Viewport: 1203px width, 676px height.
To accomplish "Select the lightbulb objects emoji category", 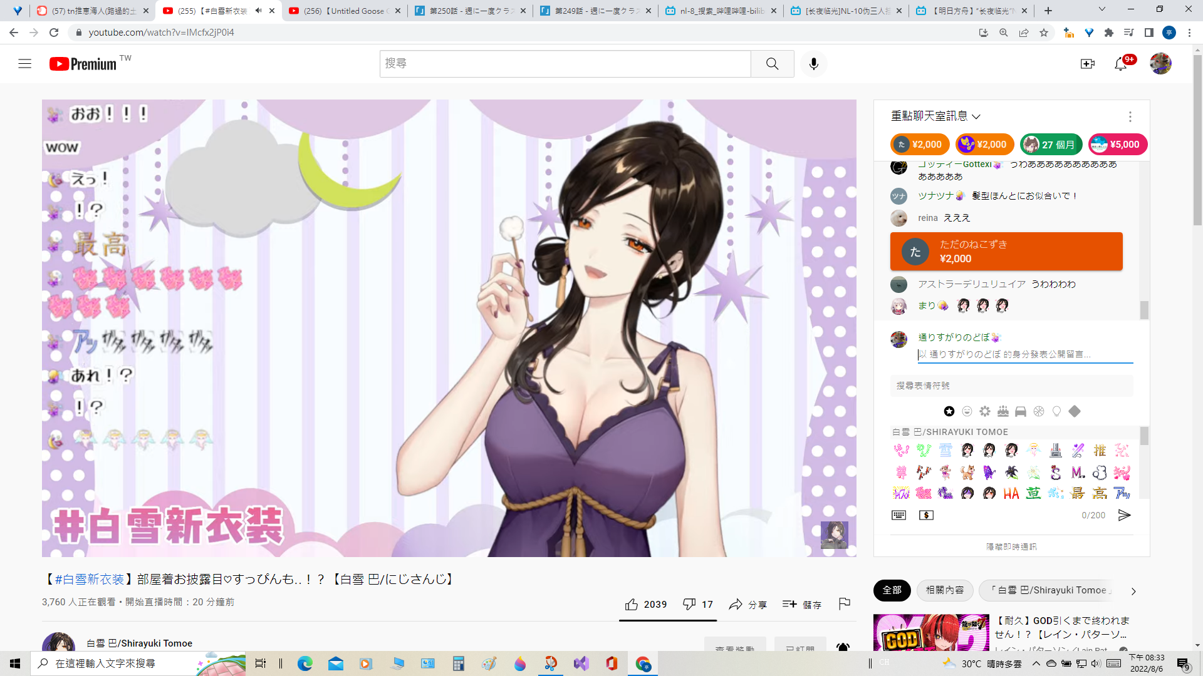I will pyautogui.click(x=1057, y=411).
